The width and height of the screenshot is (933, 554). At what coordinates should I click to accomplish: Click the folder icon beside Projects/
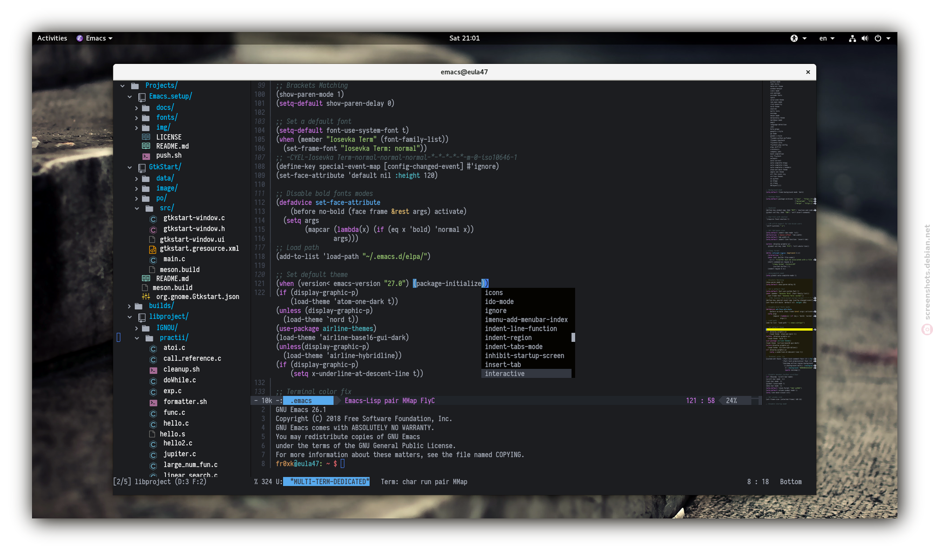(135, 86)
